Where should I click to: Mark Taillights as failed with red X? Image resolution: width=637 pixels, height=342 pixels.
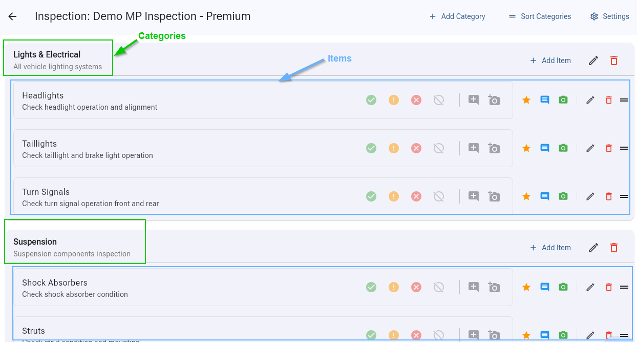tap(416, 148)
